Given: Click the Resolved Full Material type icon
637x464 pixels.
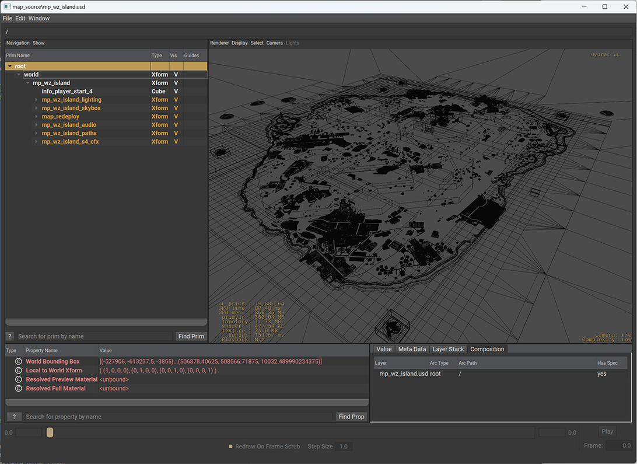Looking at the screenshot, I should point(19,389).
